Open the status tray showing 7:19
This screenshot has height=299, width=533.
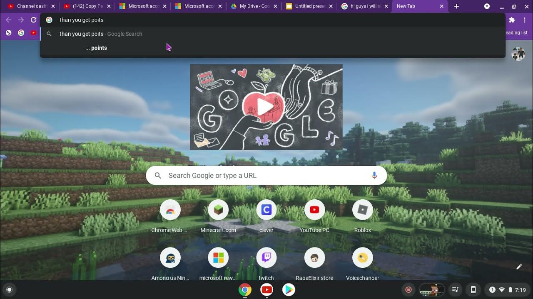[x=507, y=290]
